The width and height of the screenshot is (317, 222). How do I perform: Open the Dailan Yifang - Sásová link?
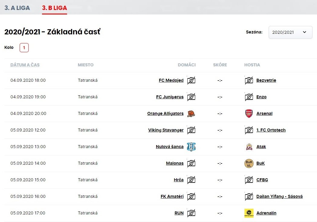pyautogui.click(x=279, y=197)
